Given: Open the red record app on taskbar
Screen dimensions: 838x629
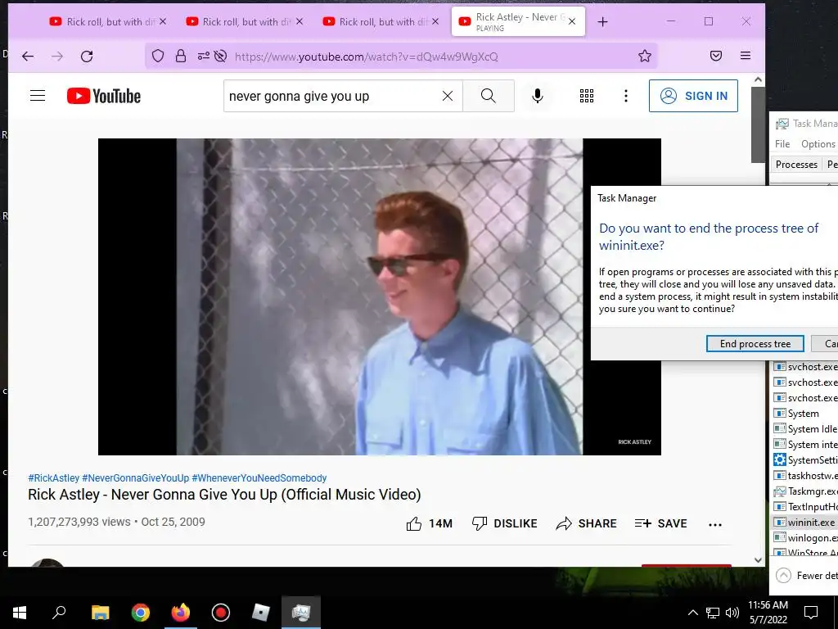Looking at the screenshot, I should 221,613.
